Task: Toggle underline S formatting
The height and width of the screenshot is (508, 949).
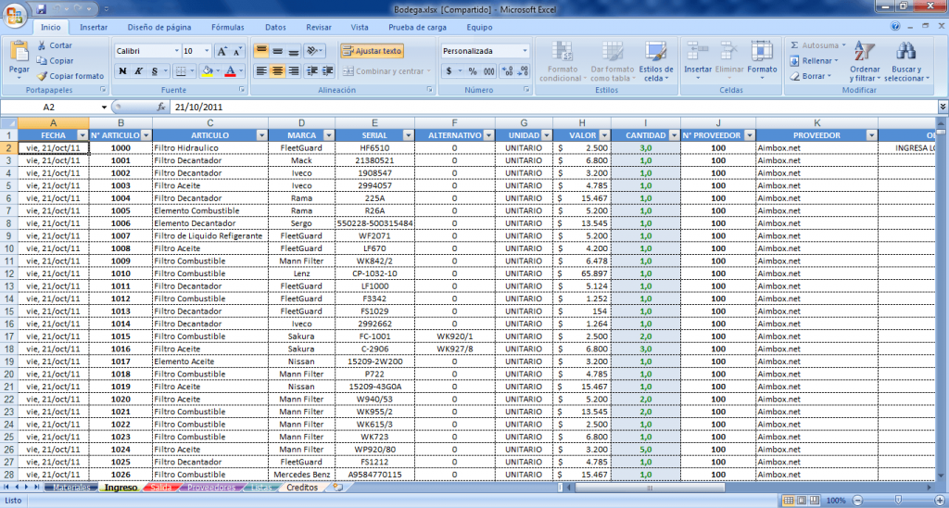Action: click(x=155, y=70)
